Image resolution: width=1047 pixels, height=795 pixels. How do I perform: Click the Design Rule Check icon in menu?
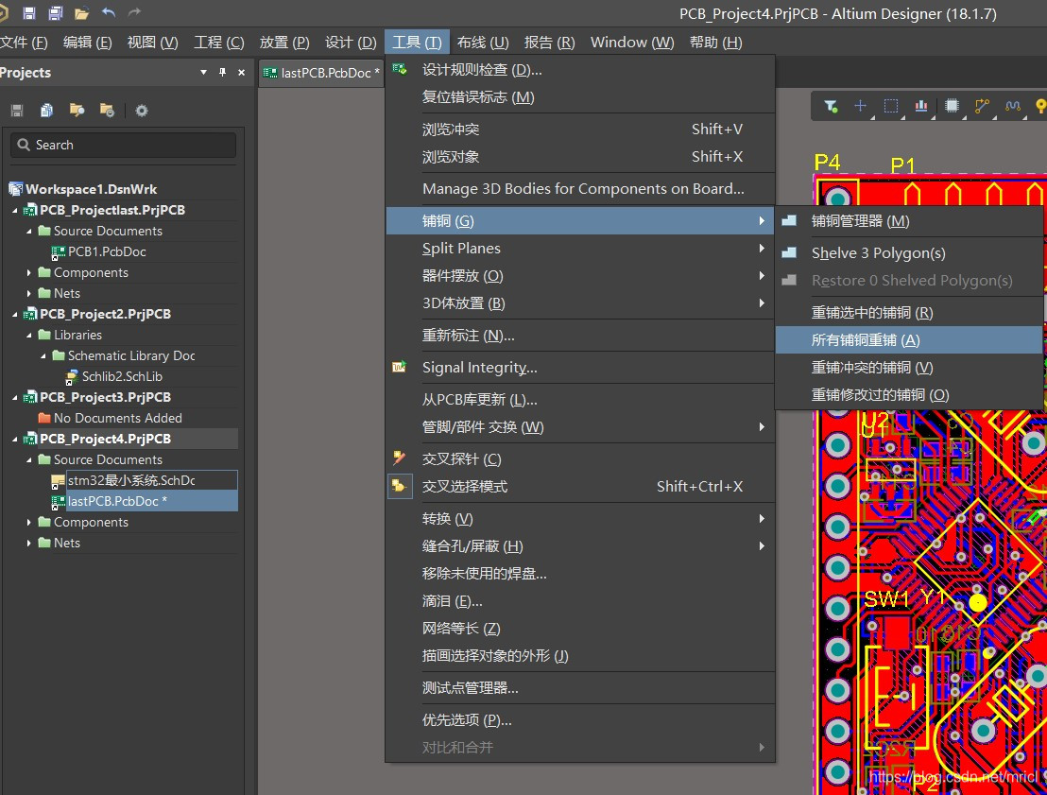400,69
